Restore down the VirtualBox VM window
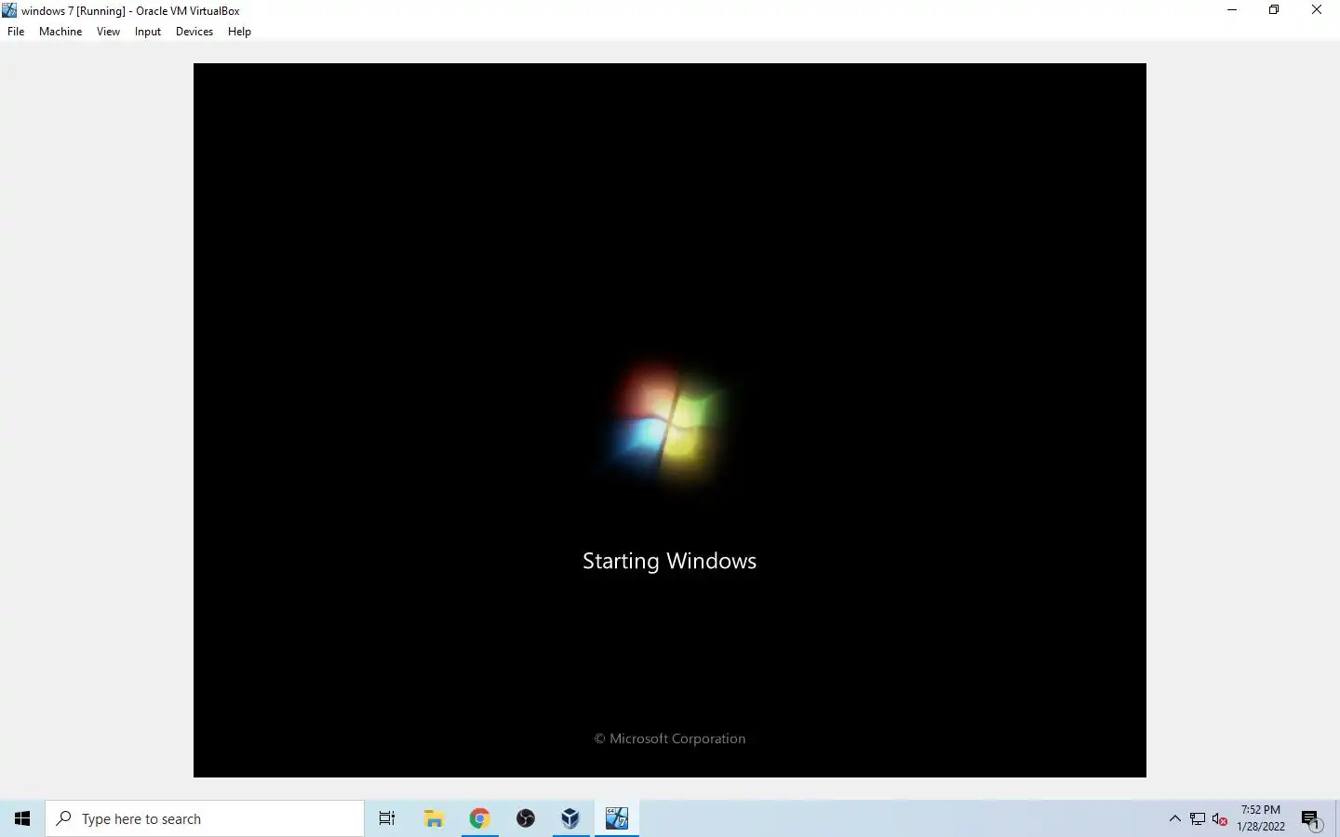The image size is (1340, 837). coord(1274,10)
